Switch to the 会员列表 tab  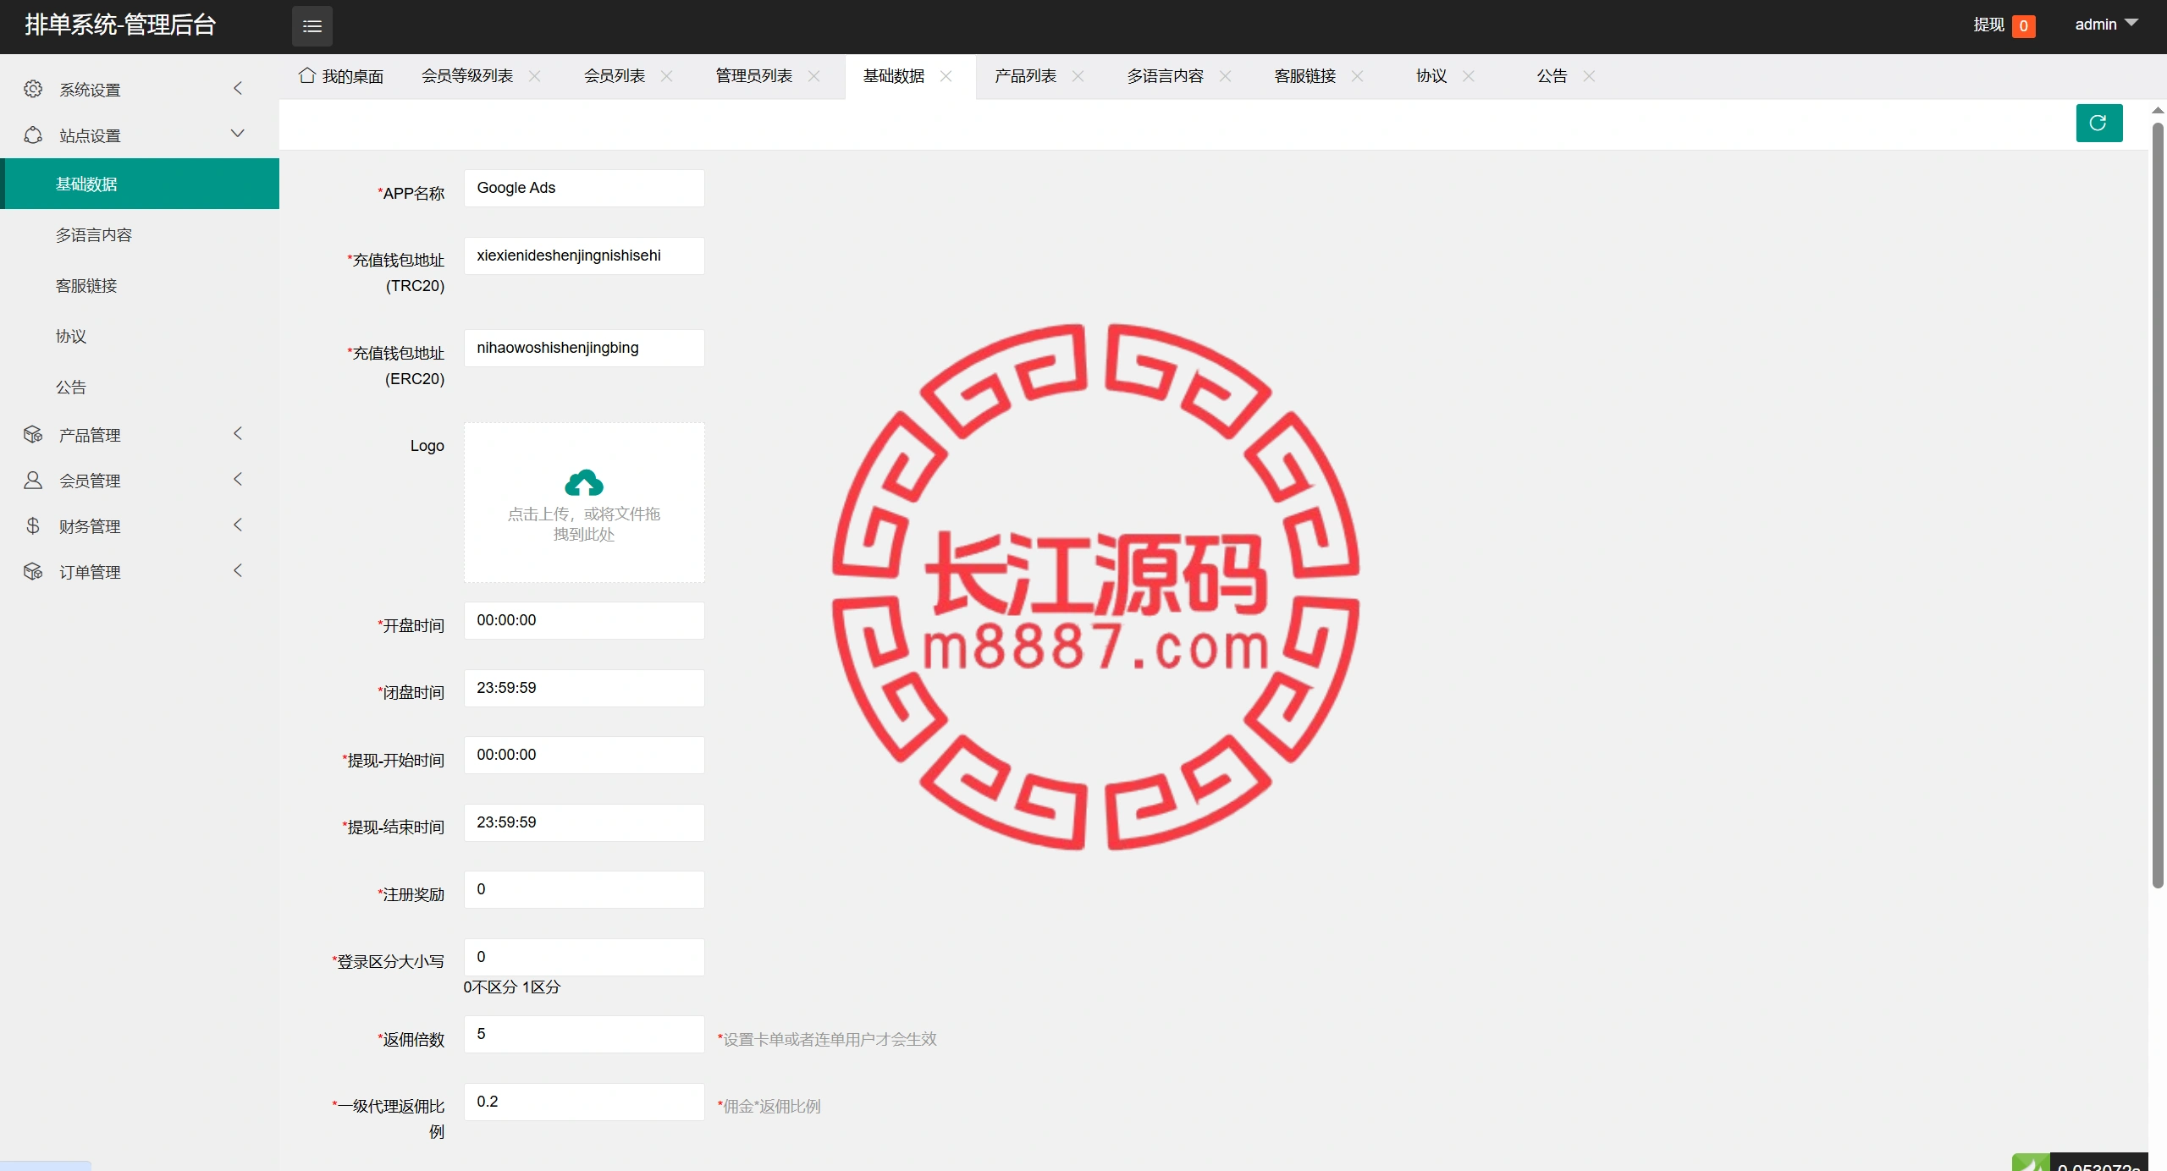[x=615, y=76]
